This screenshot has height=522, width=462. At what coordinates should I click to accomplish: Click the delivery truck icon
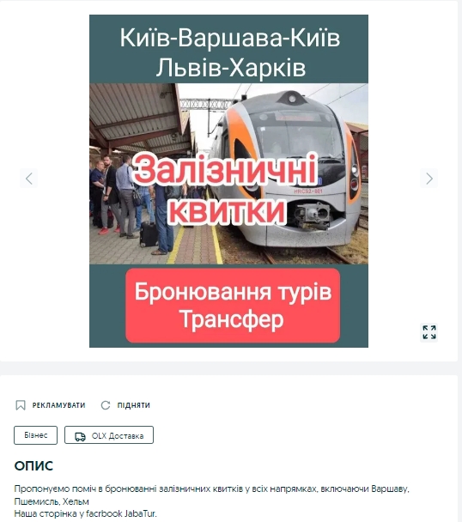(80, 436)
